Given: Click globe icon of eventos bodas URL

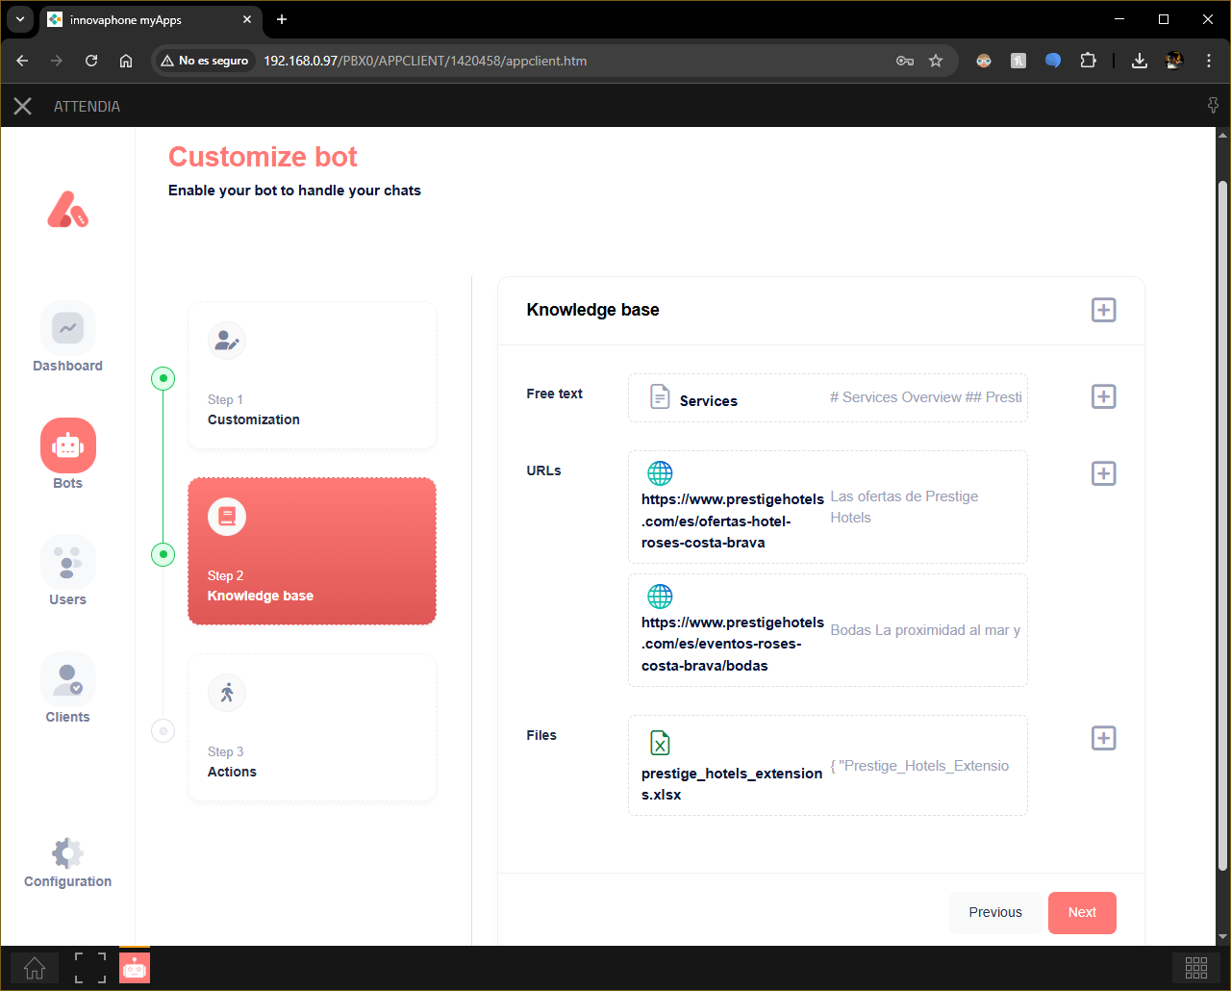Looking at the screenshot, I should coord(660,597).
